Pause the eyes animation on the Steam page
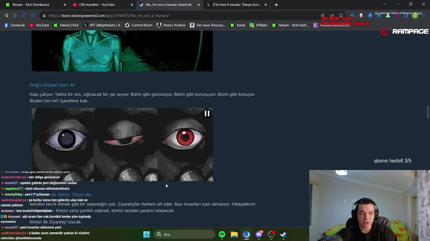The height and width of the screenshot is (241, 430). [x=207, y=113]
